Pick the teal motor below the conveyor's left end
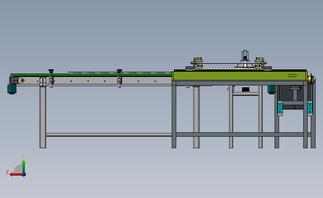 pos(12,90)
